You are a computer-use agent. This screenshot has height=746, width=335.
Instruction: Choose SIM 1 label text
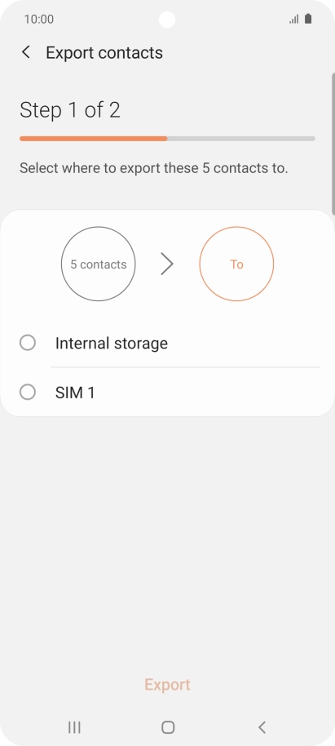tap(75, 393)
